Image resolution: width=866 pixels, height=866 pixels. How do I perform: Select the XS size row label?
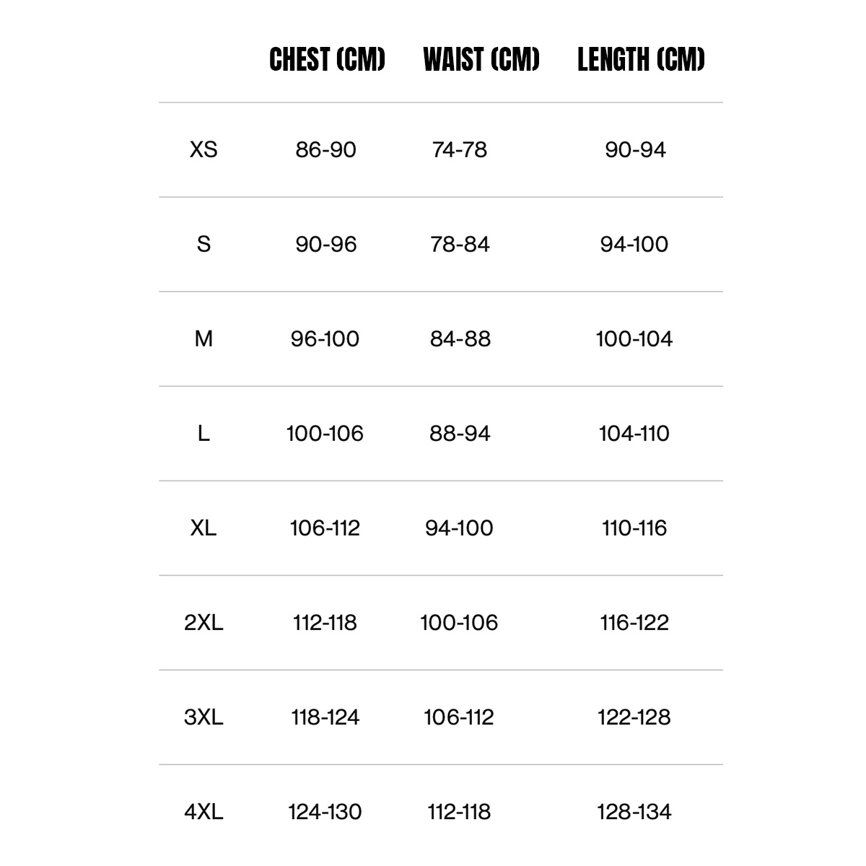[x=204, y=149]
